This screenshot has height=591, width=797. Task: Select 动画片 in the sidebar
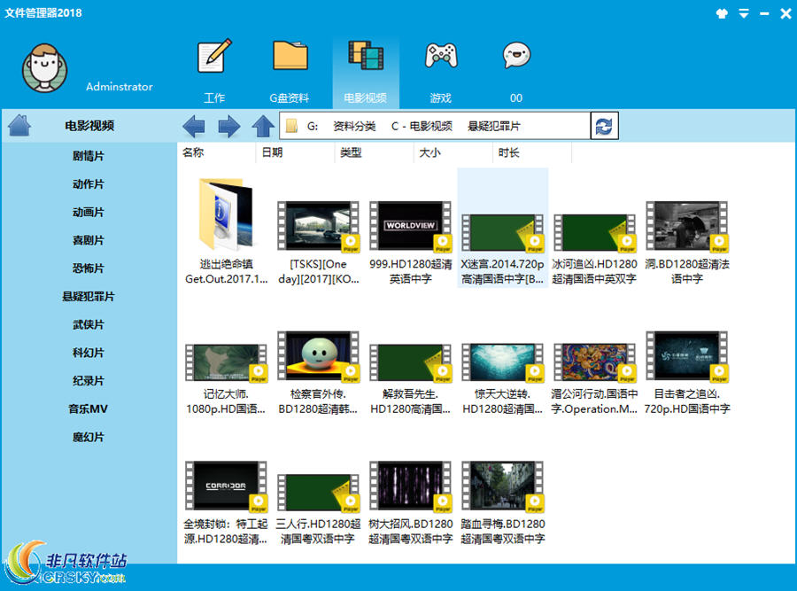click(89, 212)
